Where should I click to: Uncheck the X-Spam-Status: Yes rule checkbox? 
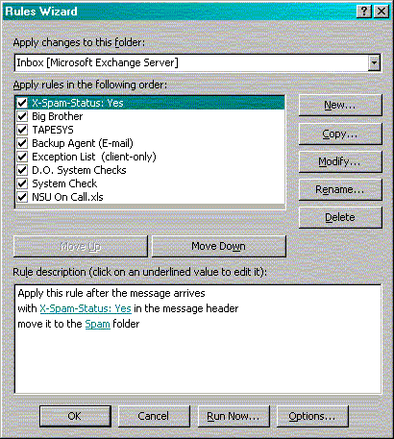click(x=22, y=103)
